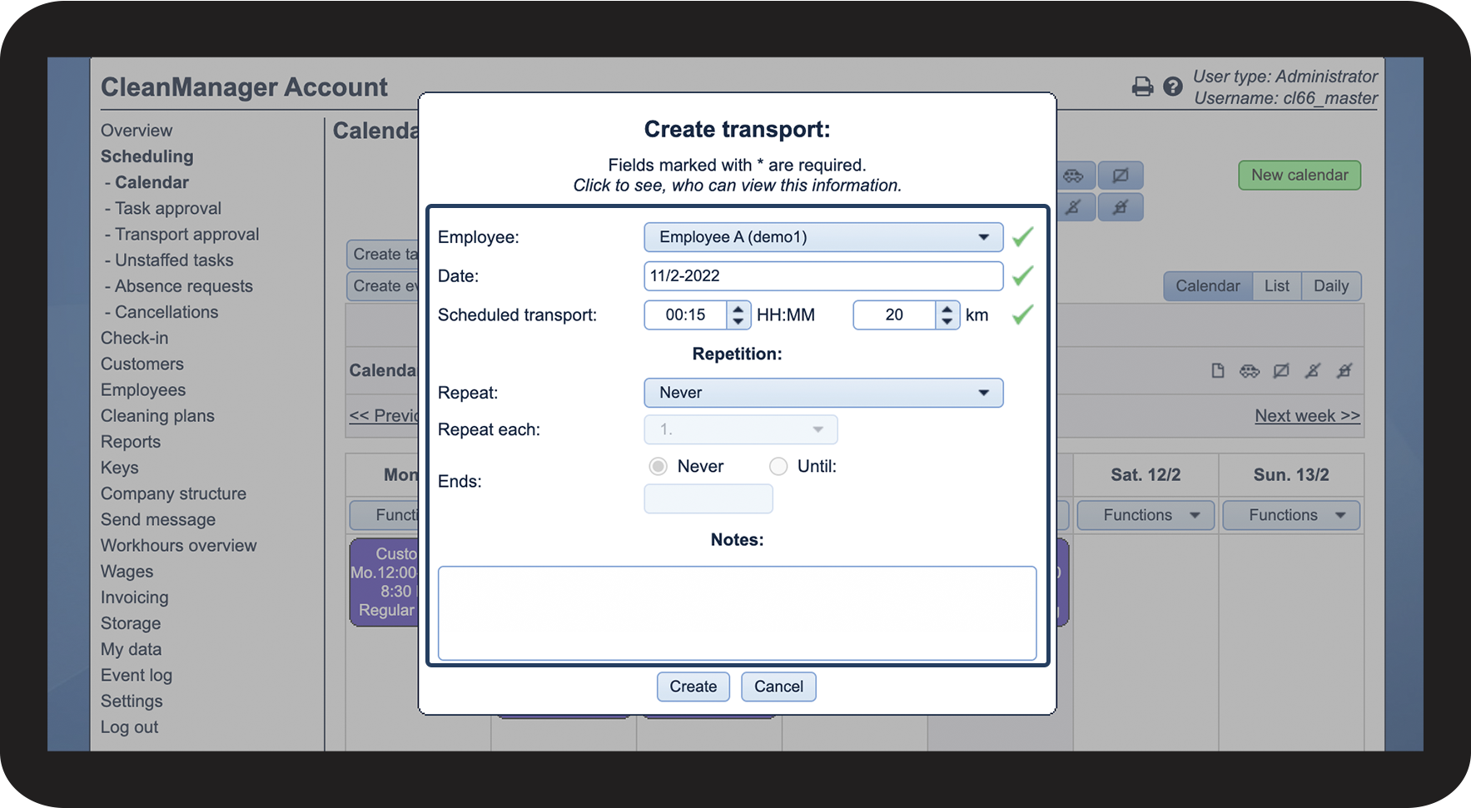Click the small crossed-out person-in-box icon in calendar row
Image resolution: width=1471 pixels, height=808 pixels.
[1344, 371]
